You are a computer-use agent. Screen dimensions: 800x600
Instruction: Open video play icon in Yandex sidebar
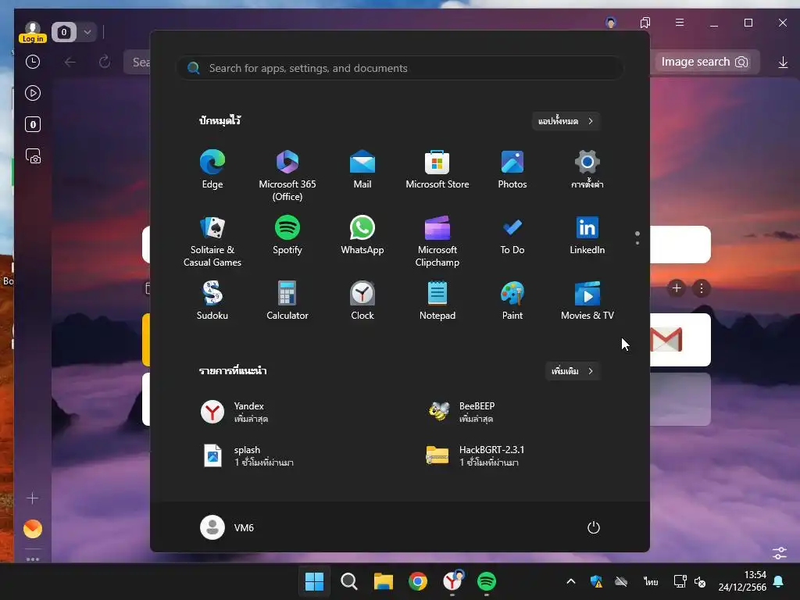click(x=33, y=93)
